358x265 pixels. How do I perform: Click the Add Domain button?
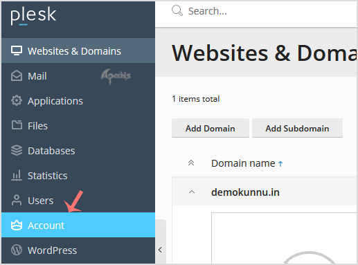click(x=211, y=128)
